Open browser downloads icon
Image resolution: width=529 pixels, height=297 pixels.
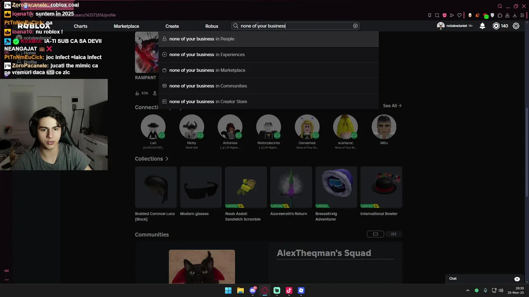click(x=515, y=15)
